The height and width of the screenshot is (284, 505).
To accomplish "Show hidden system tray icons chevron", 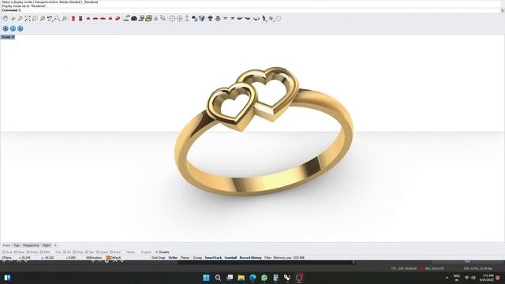I will coord(447,278).
